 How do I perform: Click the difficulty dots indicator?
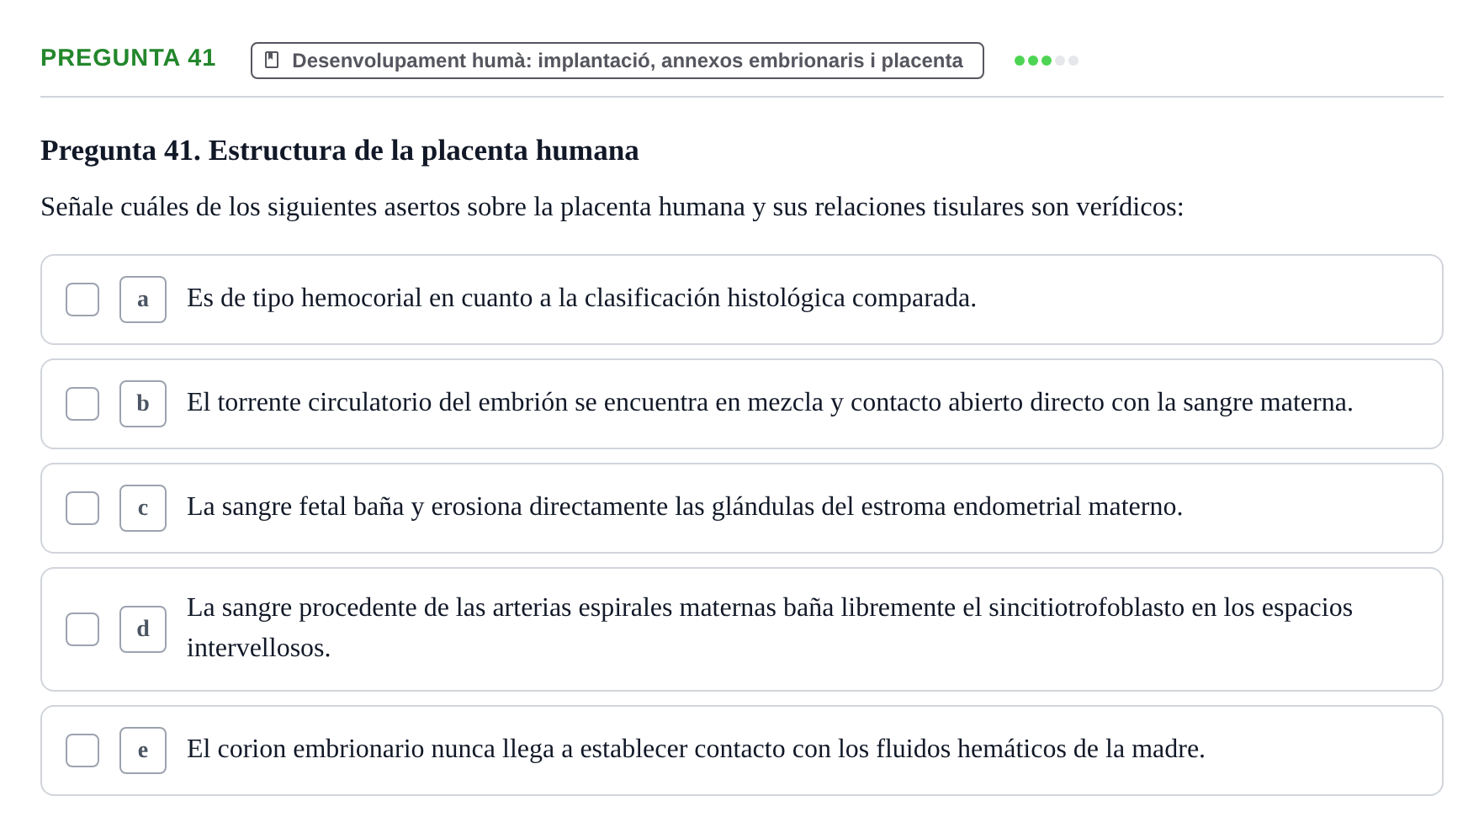coord(1047,61)
